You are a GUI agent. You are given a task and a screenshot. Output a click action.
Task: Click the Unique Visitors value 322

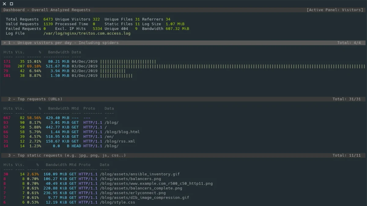pyautogui.click(x=96, y=19)
